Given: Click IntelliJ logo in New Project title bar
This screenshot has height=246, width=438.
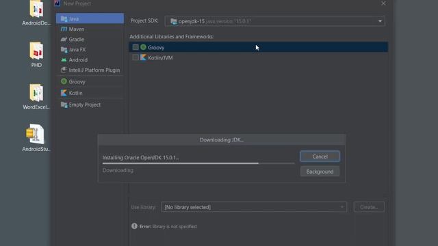Looking at the screenshot, I should pyautogui.click(x=57, y=3).
